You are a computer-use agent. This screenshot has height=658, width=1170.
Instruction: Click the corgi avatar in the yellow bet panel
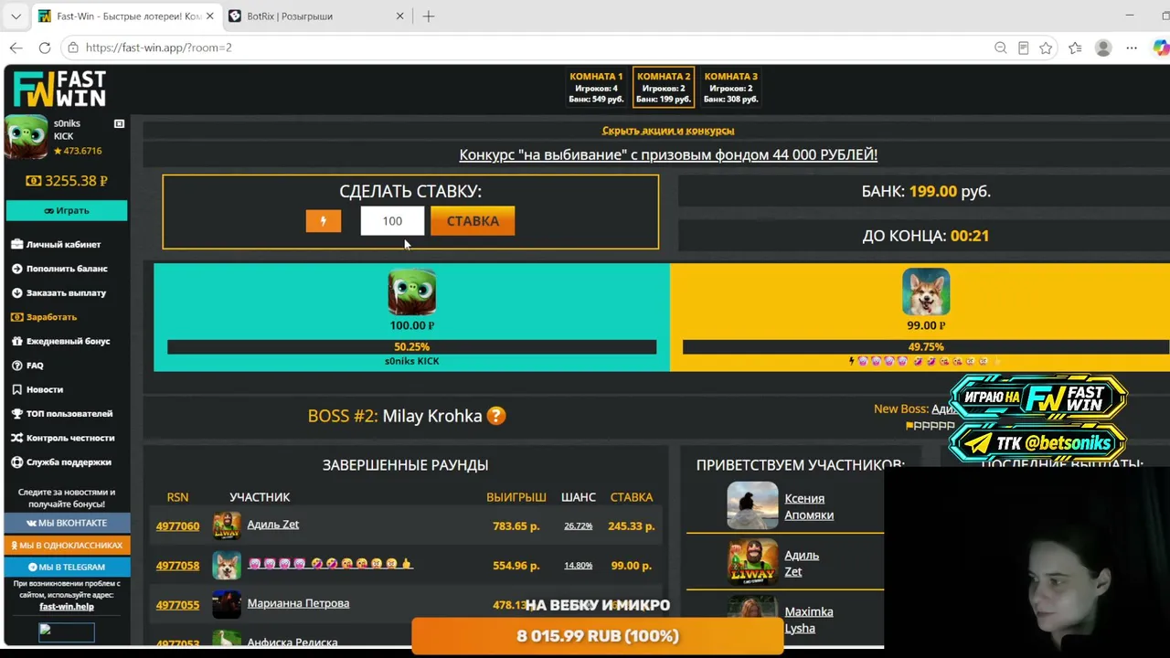coord(926,292)
